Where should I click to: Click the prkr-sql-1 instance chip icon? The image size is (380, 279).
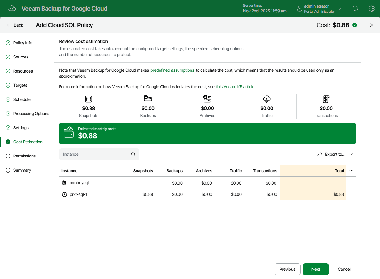pos(64,195)
